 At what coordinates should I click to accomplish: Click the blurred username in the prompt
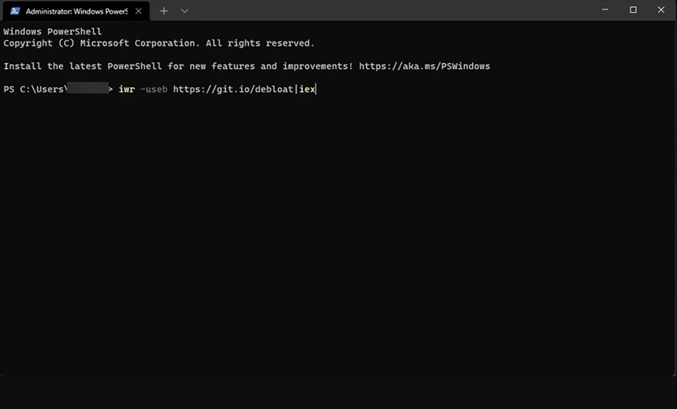[x=87, y=88]
